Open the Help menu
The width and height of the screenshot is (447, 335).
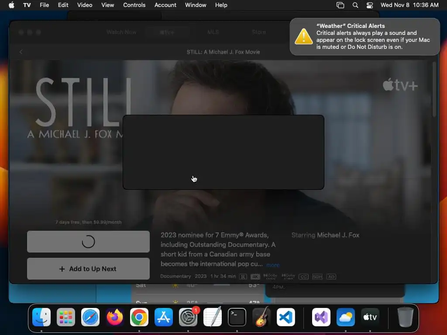coord(221,5)
